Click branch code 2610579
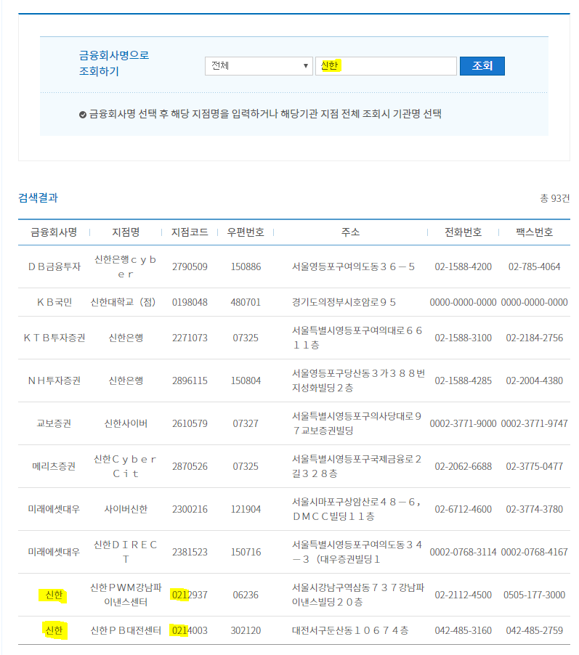Screen dimensions: 579x655 click(190, 423)
